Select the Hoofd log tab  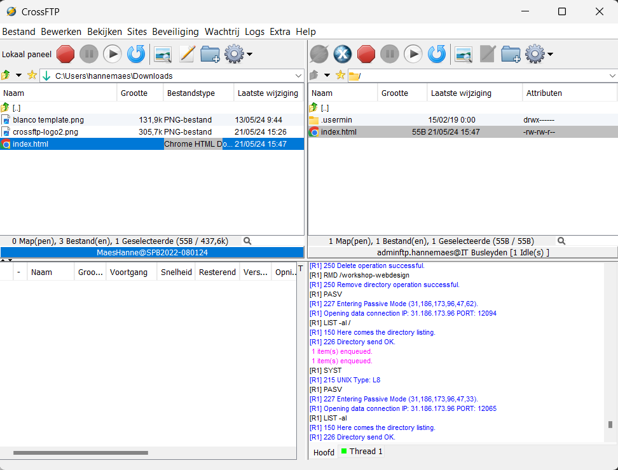click(324, 452)
